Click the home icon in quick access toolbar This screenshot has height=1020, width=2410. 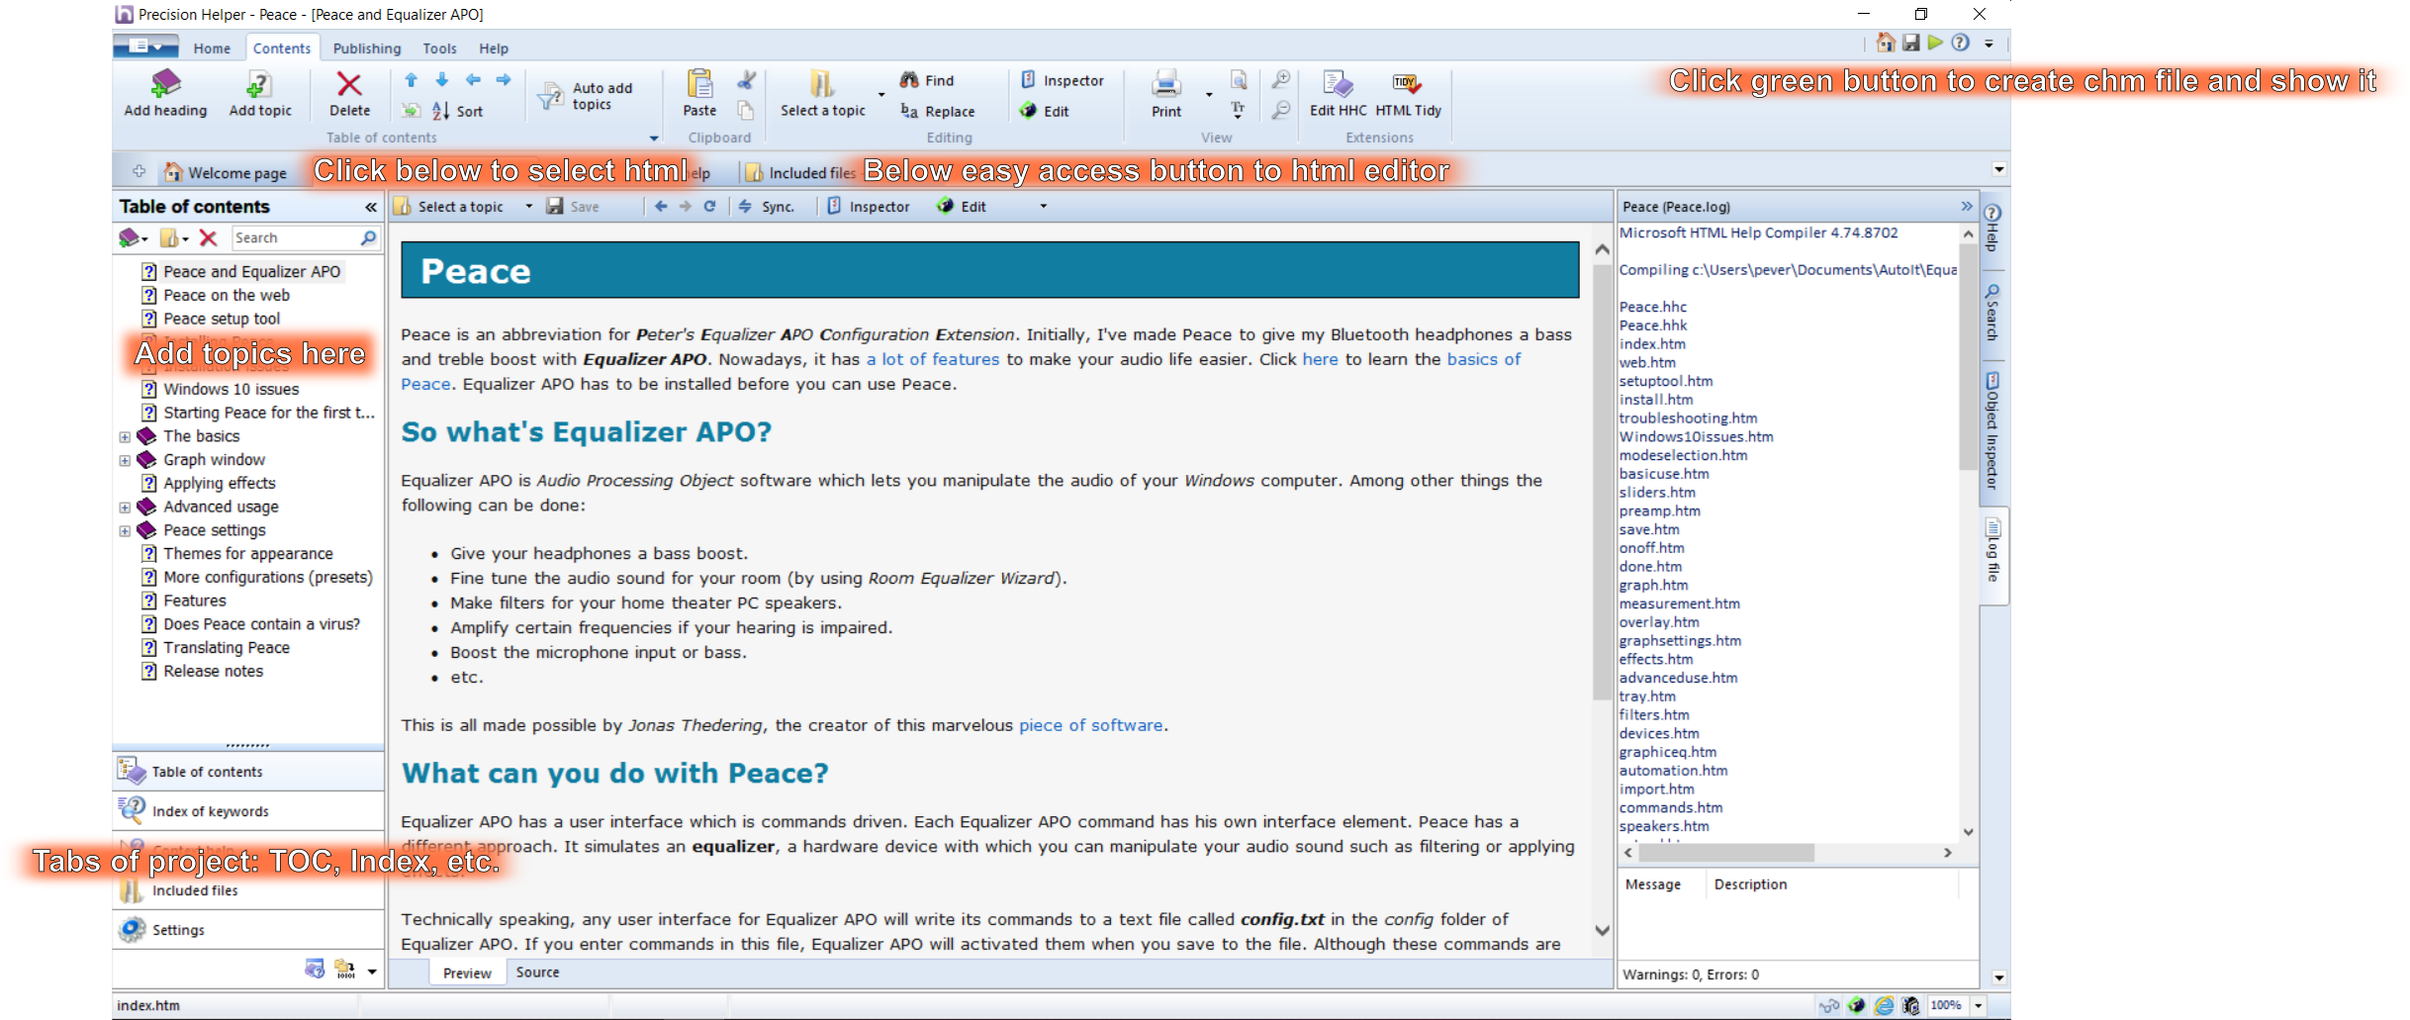pos(1886,43)
